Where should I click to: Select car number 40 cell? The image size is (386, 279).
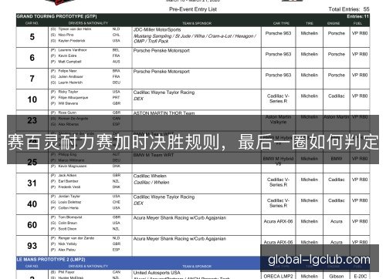(x=32, y=204)
